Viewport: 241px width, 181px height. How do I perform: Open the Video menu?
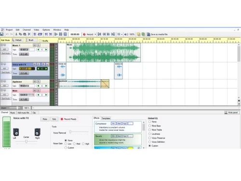tap(36, 30)
